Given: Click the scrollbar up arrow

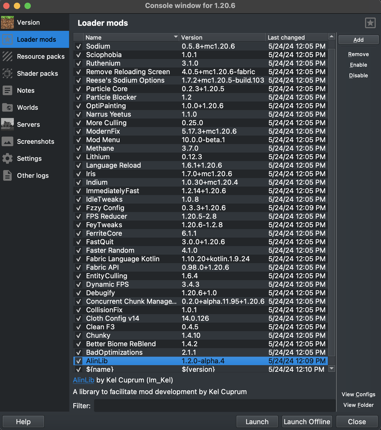Looking at the screenshot, I should click(332, 36).
